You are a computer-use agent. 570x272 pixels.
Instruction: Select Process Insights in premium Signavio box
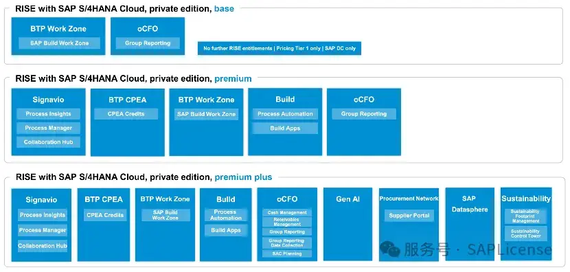coord(48,114)
